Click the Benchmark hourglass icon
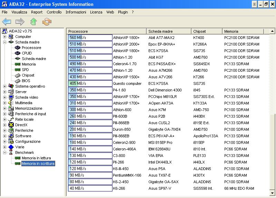 tap(11, 152)
